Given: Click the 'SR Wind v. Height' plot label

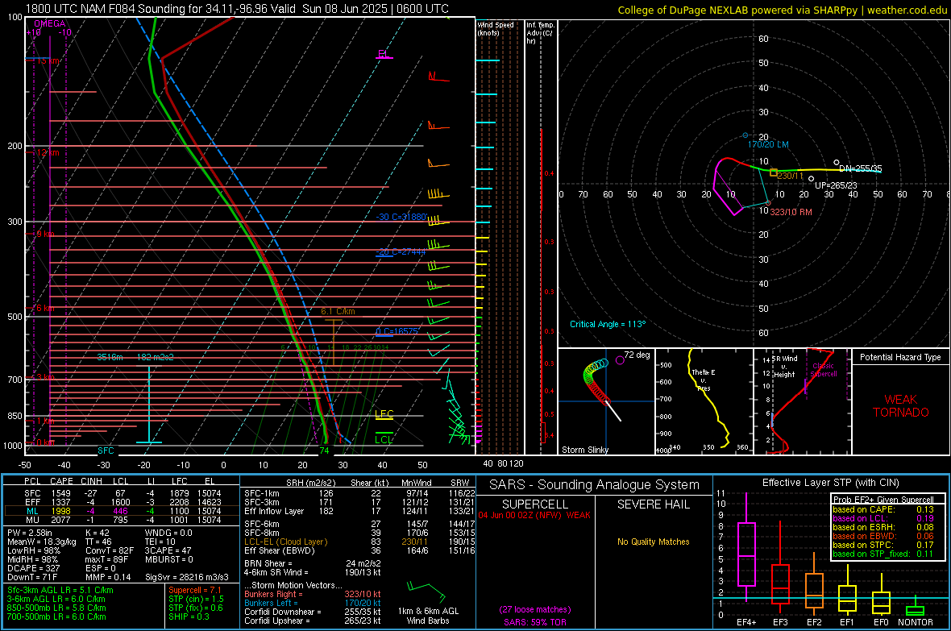Looking at the screenshot, I should point(785,367).
